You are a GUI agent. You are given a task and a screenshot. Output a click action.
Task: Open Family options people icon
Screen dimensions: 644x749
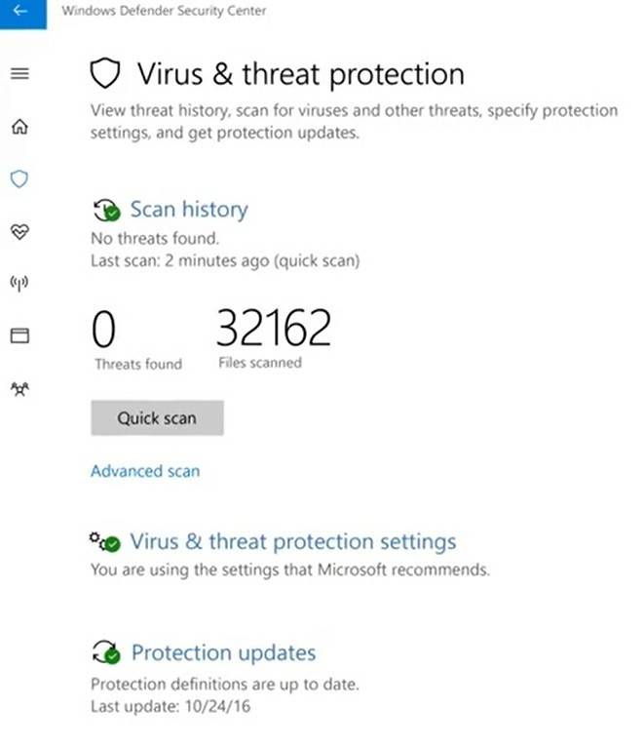[20, 389]
